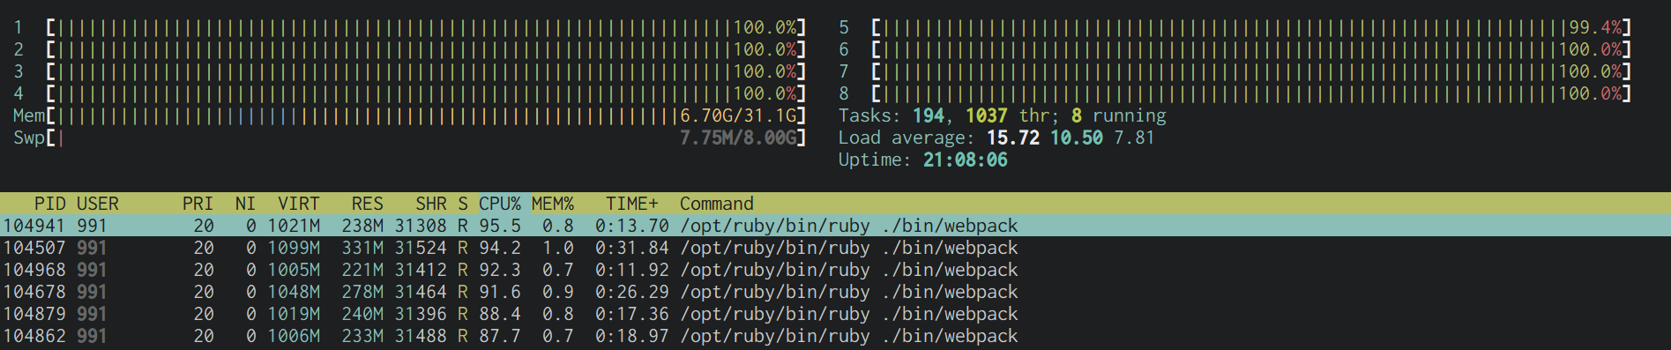Click VIRT value 1099M
Image resolution: width=1671 pixels, height=350 pixels.
(x=294, y=248)
